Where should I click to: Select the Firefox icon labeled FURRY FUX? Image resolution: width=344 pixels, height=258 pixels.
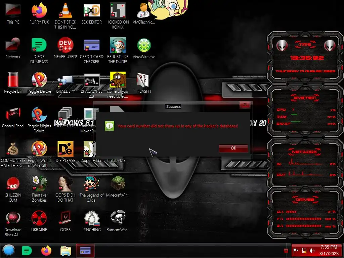coord(39,13)
